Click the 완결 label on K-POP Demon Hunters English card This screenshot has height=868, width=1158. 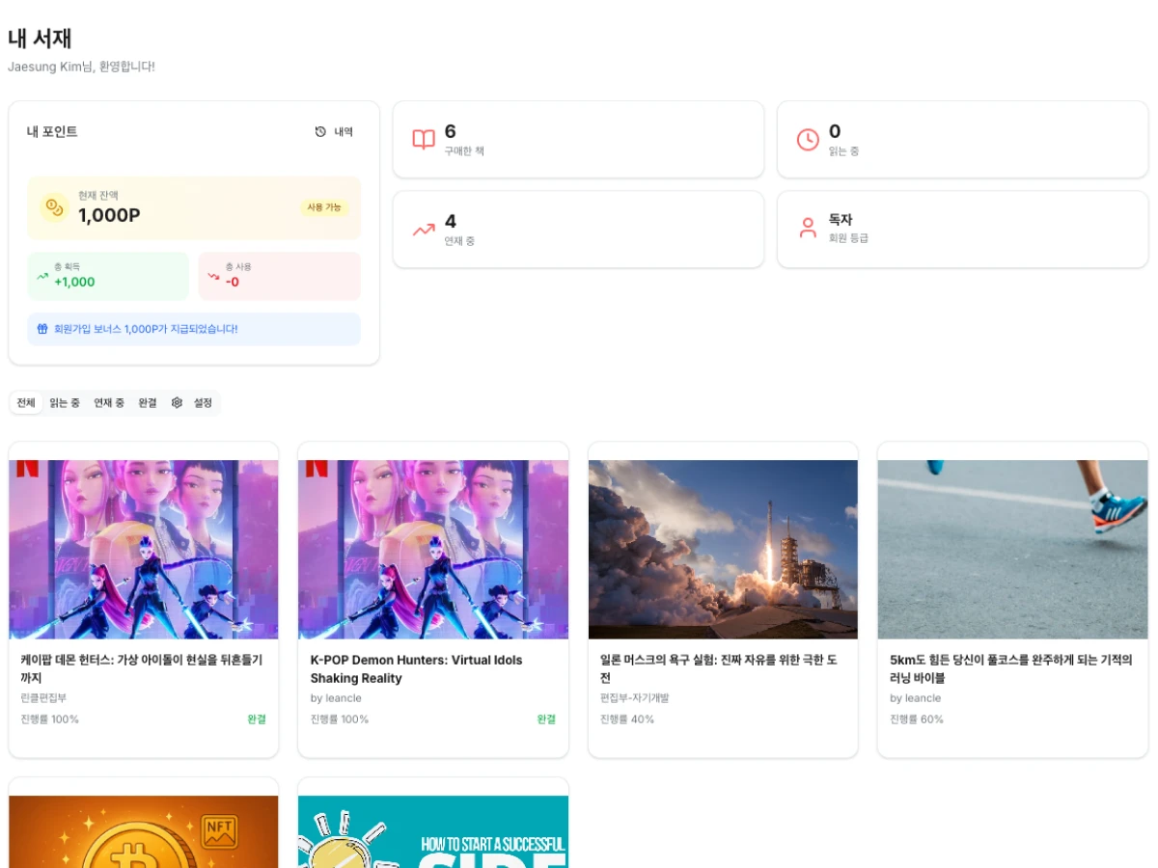[x=546, y=719]
